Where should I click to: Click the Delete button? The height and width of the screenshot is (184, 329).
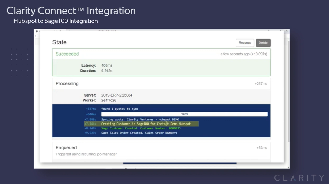pyautogui.click(x=263, y=43)
